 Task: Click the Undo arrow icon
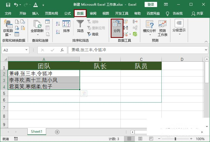click(16, 5)
